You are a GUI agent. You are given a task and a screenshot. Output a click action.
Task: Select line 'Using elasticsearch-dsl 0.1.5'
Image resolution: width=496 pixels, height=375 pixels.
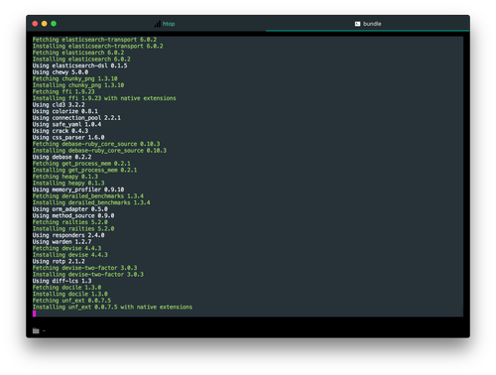80,65
